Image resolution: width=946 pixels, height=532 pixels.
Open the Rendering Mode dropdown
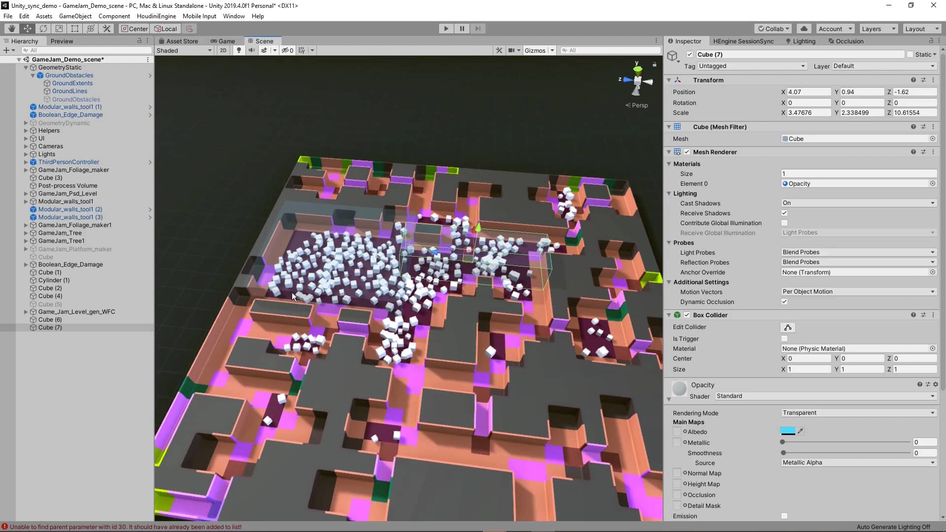[858, 412]
